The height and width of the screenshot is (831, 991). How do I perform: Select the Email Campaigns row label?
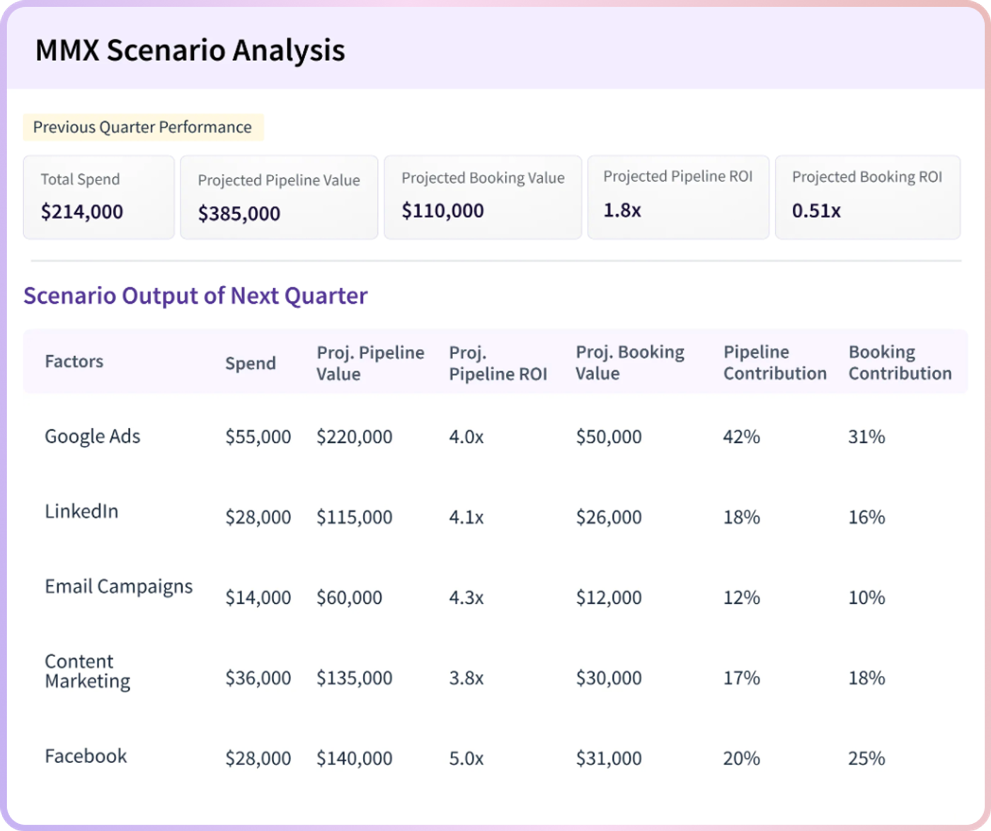(x=118, y=587)
